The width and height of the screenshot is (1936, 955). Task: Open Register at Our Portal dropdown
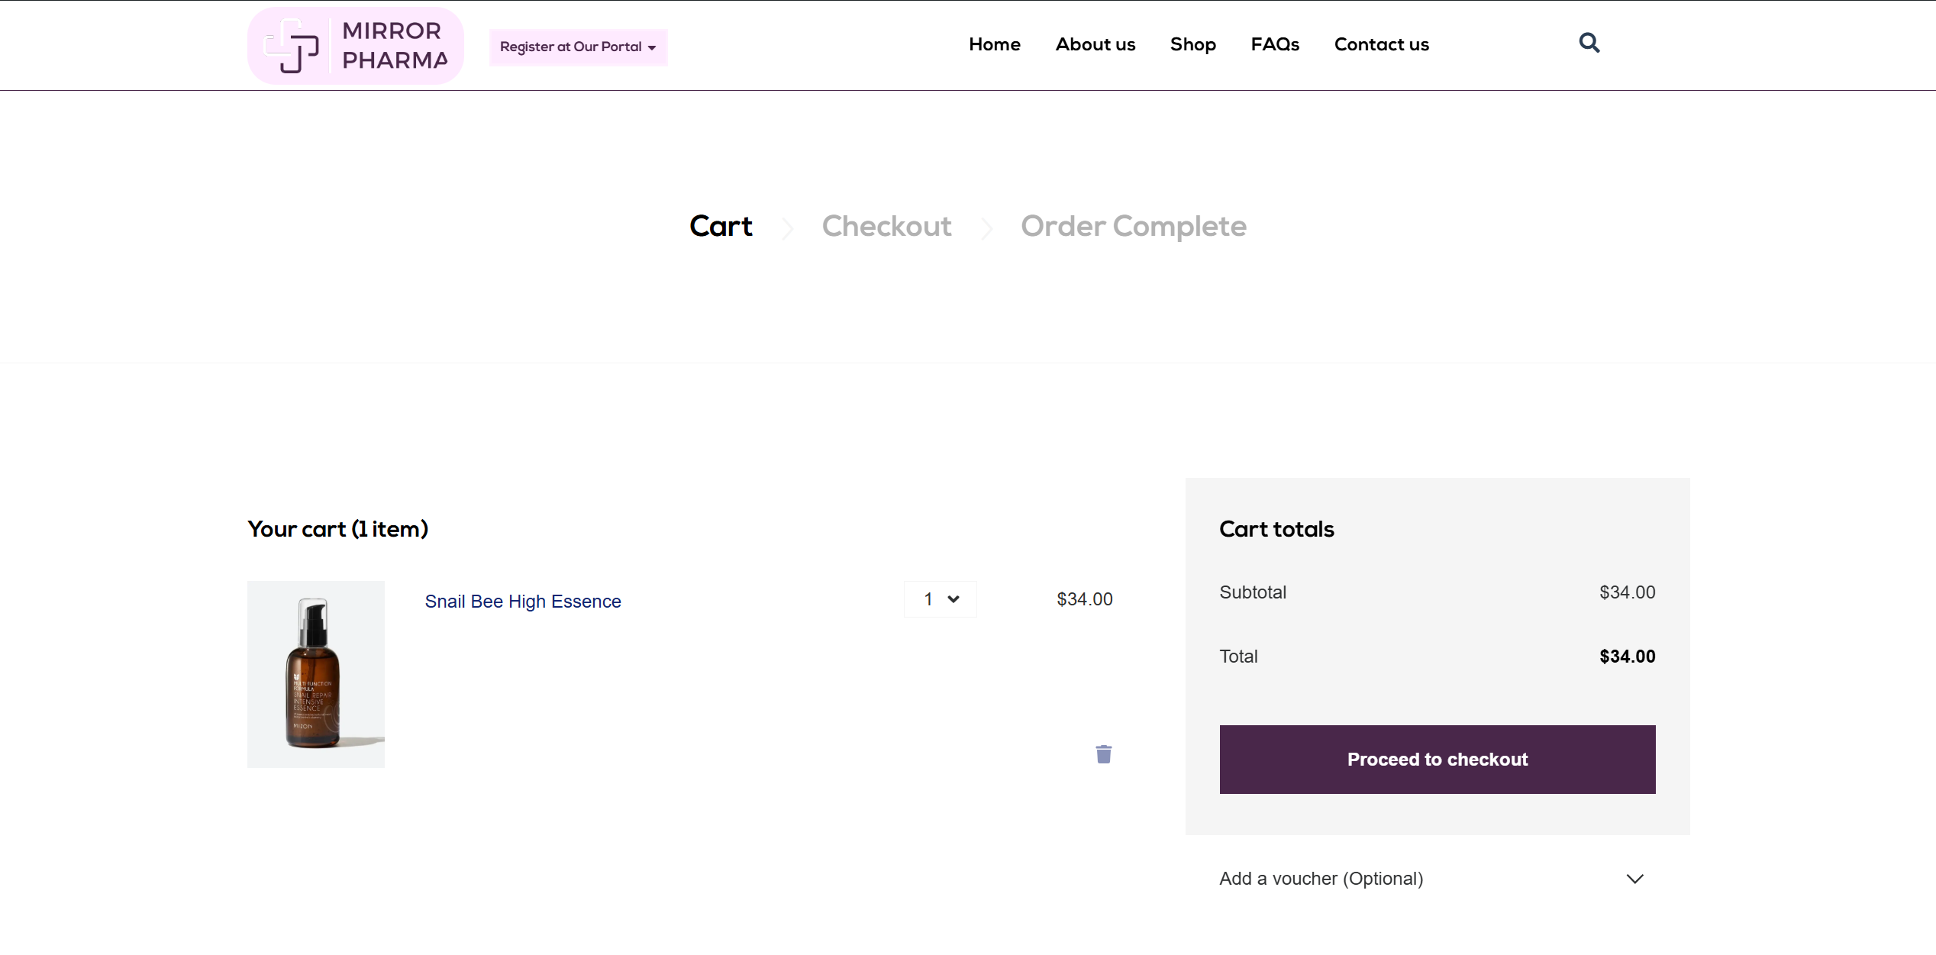click(x=578, y=47)
